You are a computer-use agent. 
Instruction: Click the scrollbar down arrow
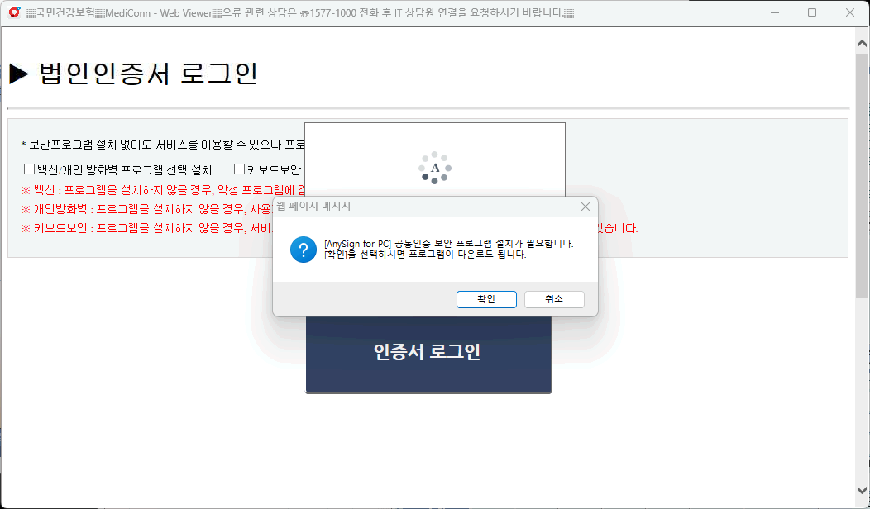tap(862, 488)
